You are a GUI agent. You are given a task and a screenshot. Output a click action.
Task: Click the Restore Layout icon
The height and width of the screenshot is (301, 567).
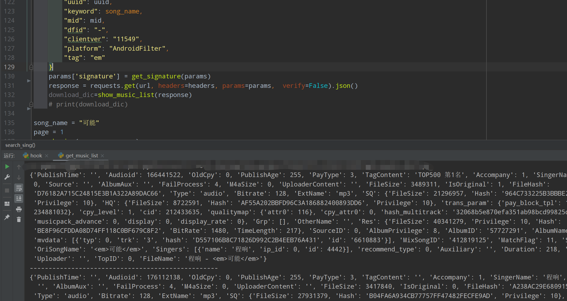click(7, 204)
